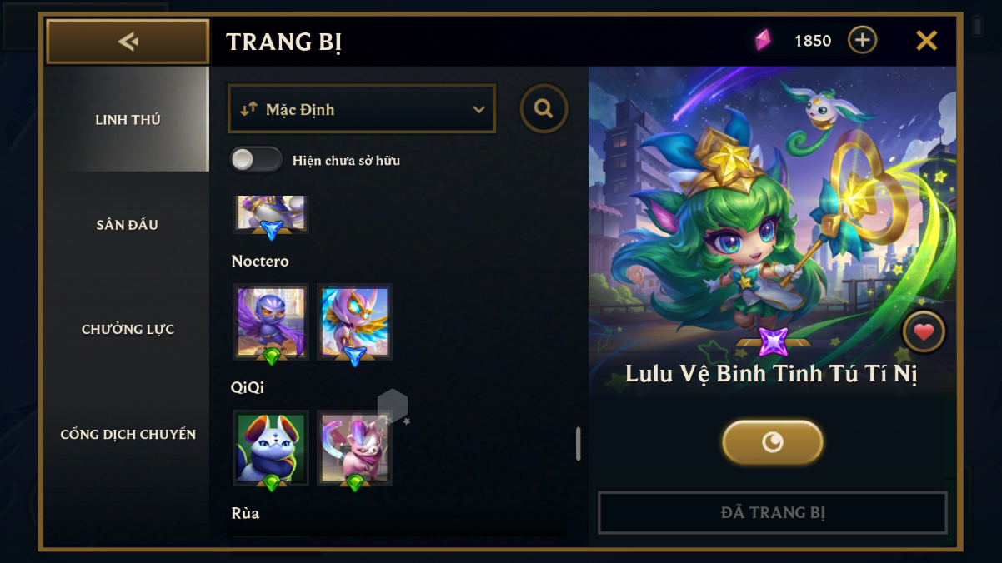The height and width of the screenshot is (563, 1002).
Task: Open the Chưởng Lực tab
Action: (128, 329)
